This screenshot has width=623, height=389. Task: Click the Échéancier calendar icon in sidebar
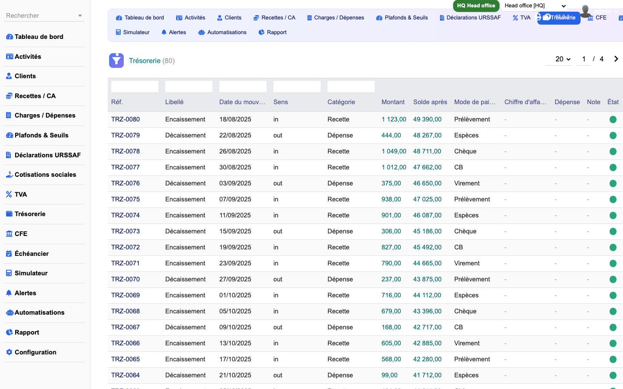[9, 254]
